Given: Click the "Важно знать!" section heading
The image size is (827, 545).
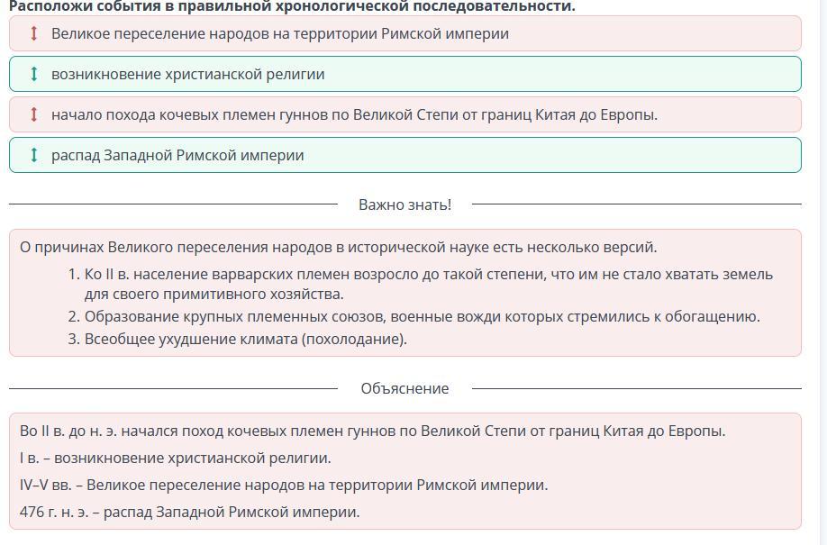Looking at the screenshot, I should (404, 204).
